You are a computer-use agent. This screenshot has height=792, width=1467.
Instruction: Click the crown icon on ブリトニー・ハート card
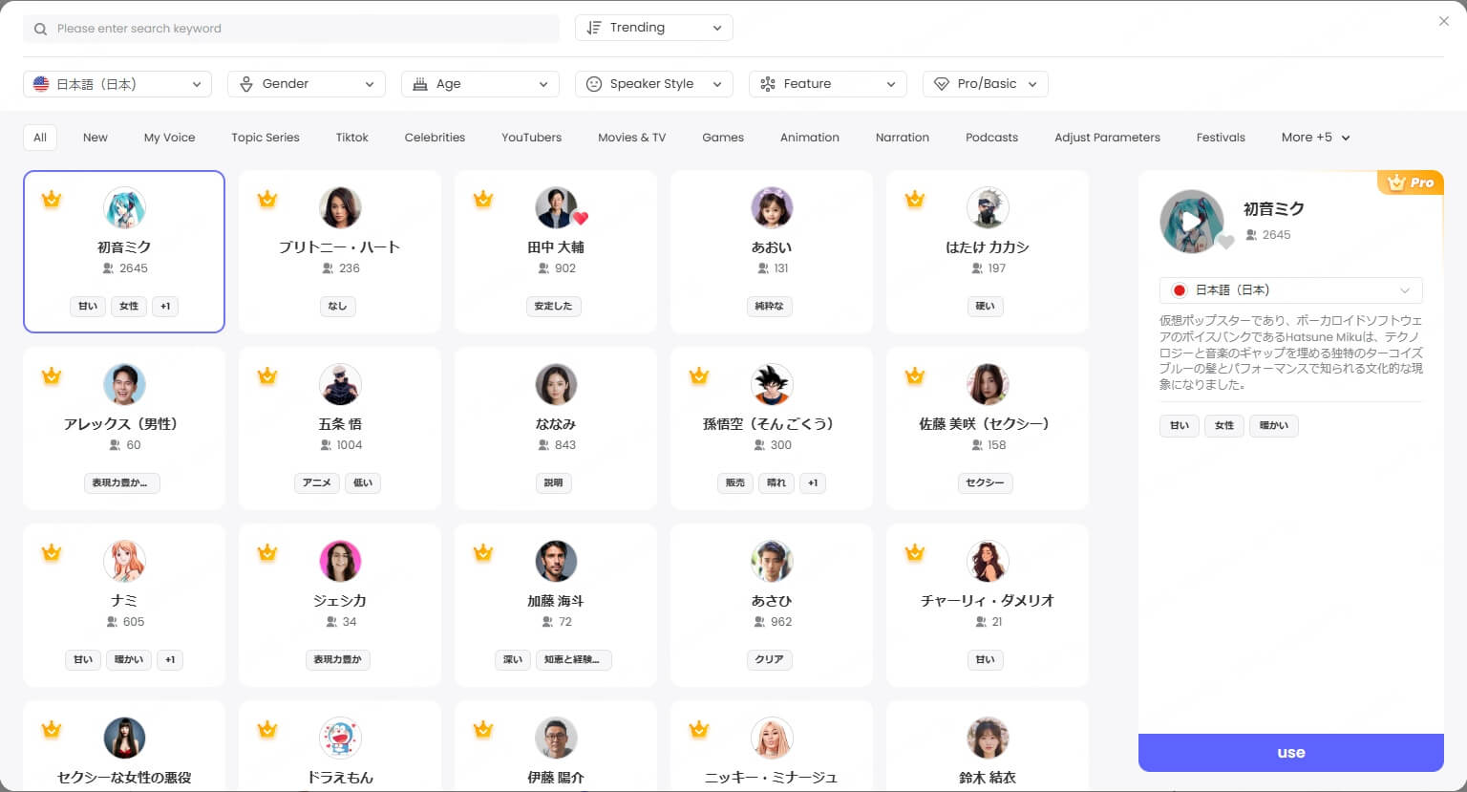click(267, 199)
